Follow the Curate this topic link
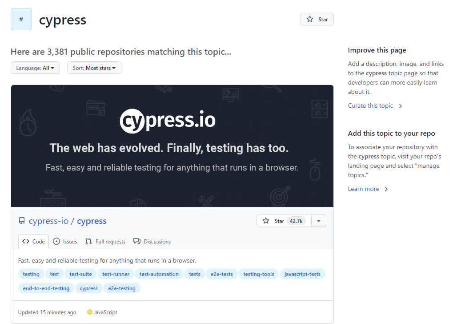Viewport: 457px width, 324px height. (x=375, y=105)
